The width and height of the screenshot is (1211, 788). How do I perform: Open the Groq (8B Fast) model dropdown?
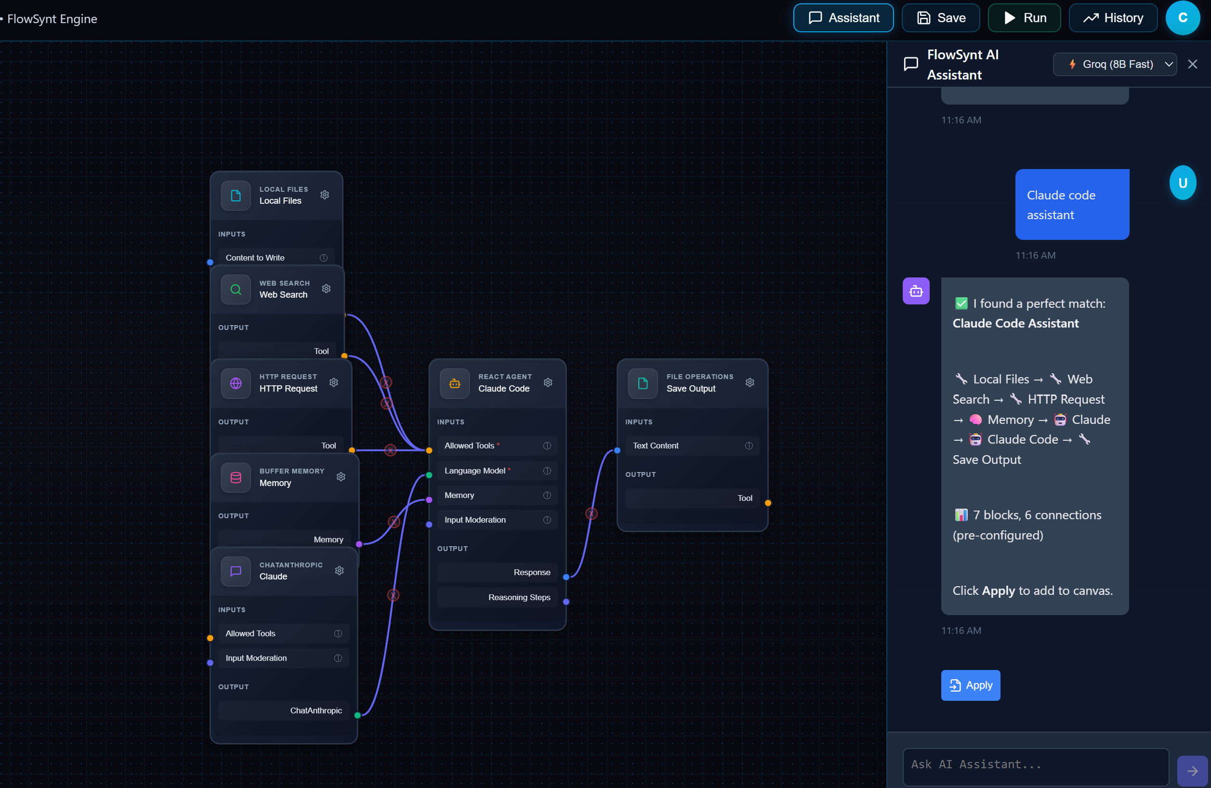pyautogui.click(x=1115, y=64)
